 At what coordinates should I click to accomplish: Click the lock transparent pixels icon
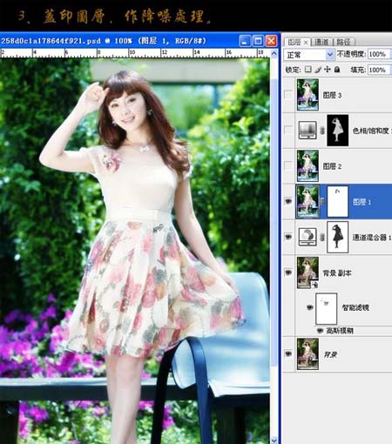[308, 70]
